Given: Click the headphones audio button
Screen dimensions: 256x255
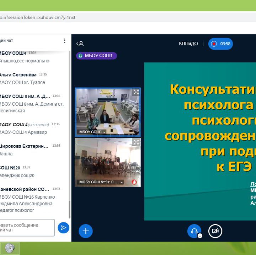Looking at the screenshot, I should point(194,231).
